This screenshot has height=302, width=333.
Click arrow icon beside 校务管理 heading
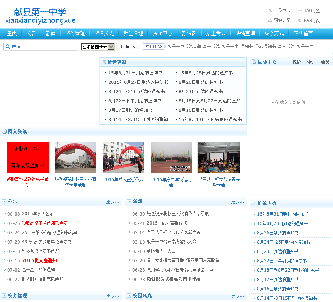tap(4, 295)
